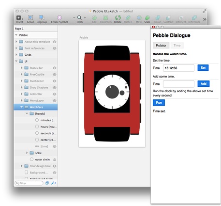221x206 pixels.
Task: Click the watch face dial on canvas
Action: (x=112, y=92)
